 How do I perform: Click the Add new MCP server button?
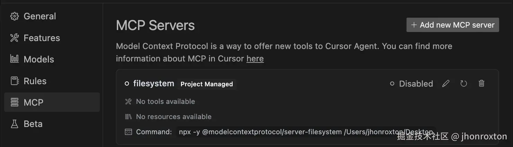452,25
